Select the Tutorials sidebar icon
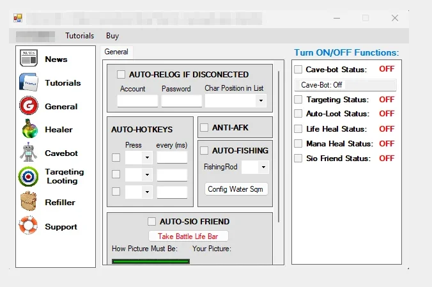The width and height of the screenshot is (432, 287). click(x=29, y=82)
